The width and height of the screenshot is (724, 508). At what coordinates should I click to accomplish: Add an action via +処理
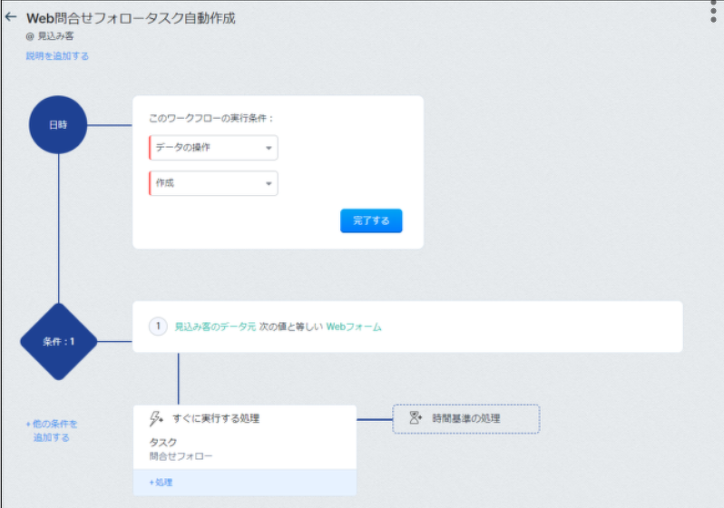tap(160, 483)
